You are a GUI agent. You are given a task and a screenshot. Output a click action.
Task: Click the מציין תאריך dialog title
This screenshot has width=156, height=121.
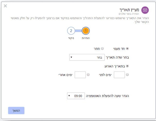[129, 10]
